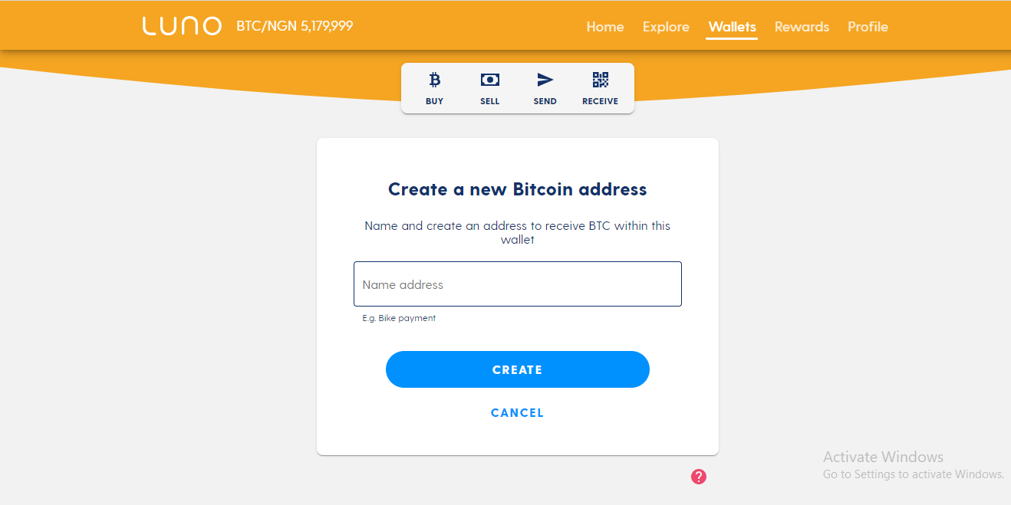Select the Sell cash note icon
The width and height of the screenshot is (1011, 505).
pyautogui.click(x=490, y=80)
